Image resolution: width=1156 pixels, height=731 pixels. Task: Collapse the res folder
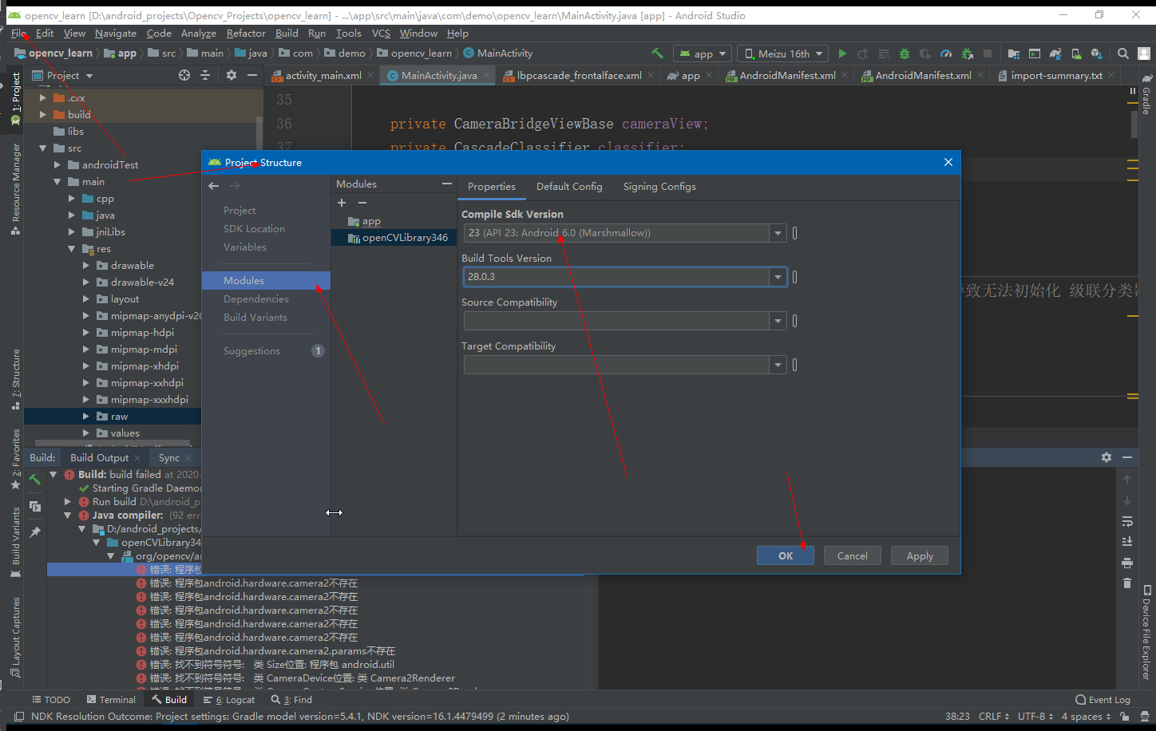73,249
